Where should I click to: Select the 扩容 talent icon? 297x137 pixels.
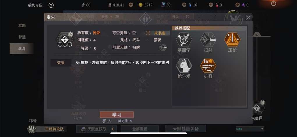tap(208, 66)
